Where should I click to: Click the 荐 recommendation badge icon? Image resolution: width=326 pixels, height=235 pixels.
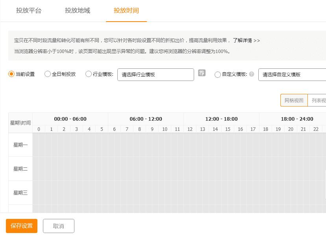[202, 73]
